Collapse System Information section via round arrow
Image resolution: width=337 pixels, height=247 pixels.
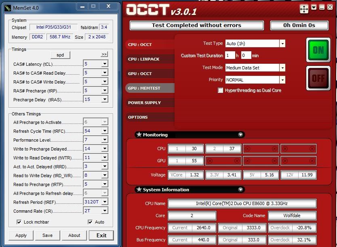[240, 190]
